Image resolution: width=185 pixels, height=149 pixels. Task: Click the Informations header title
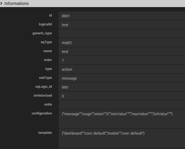17,4
